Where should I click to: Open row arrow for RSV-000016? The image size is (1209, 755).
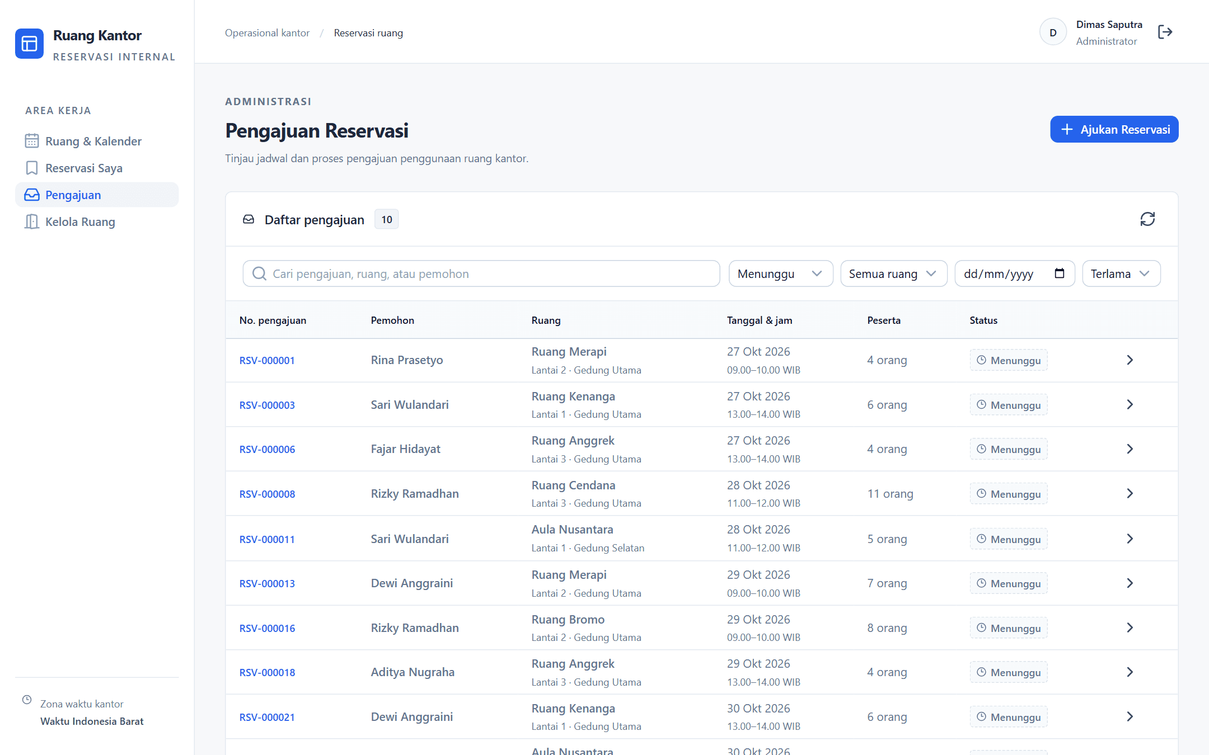coord(1130,627)
